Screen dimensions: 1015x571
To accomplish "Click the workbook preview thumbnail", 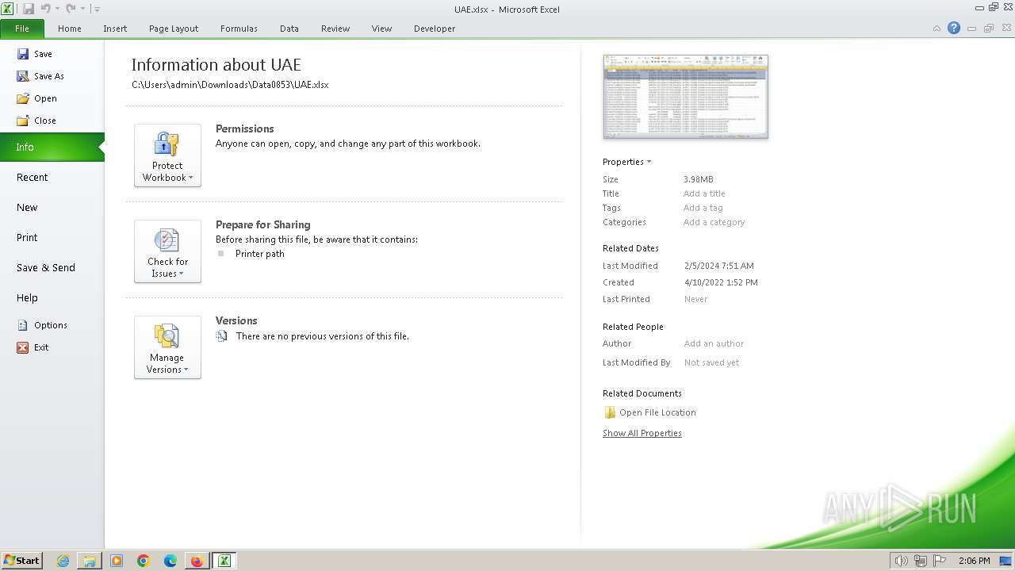I will point(685,96).
